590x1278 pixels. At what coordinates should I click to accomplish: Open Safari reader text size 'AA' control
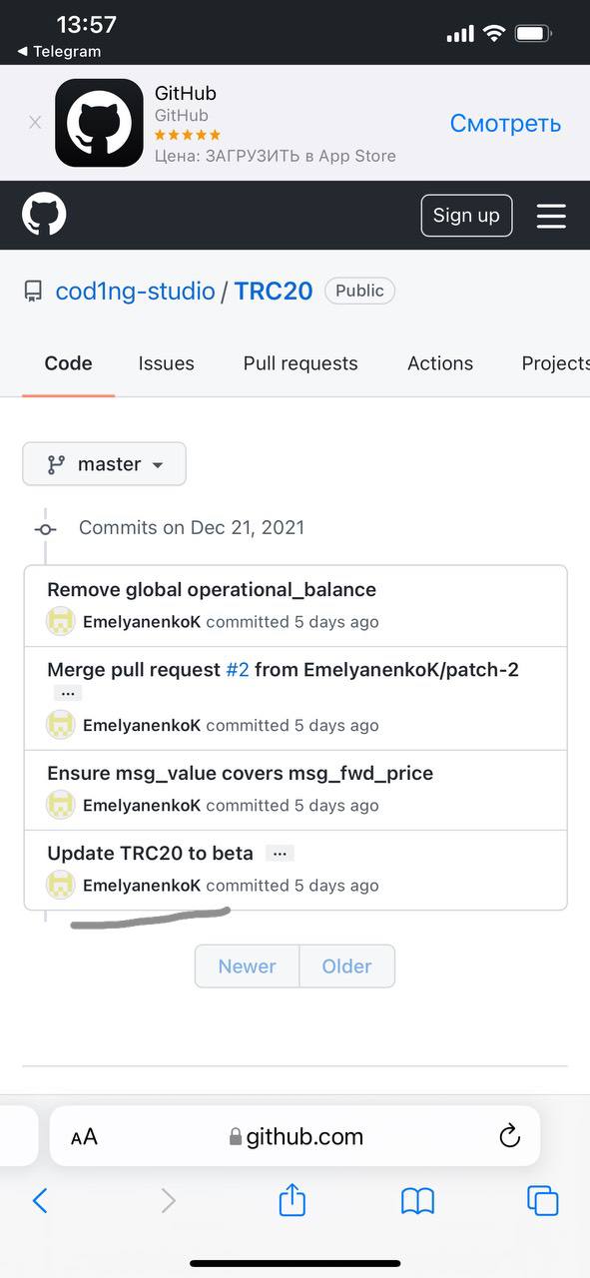point(84,1137)
